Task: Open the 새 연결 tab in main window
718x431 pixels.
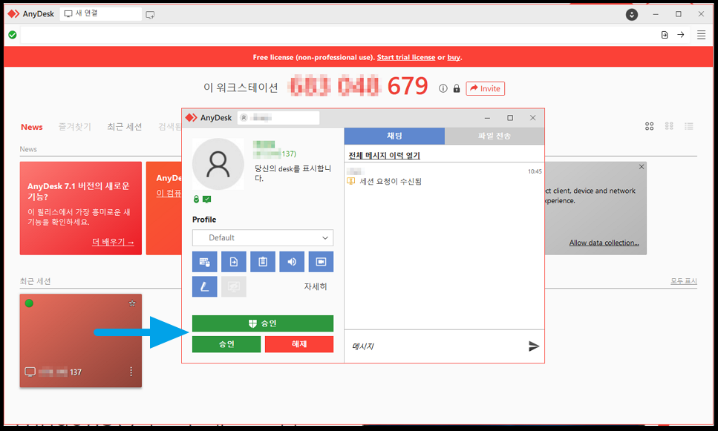Action: click(x=101, y=14)
